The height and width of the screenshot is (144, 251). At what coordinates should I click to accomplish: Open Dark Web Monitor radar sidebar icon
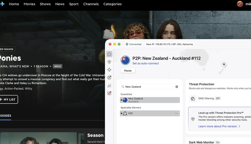click(109, 77)
